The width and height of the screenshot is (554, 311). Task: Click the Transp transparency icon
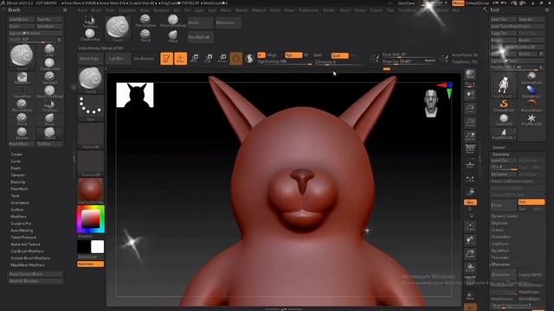470,295
